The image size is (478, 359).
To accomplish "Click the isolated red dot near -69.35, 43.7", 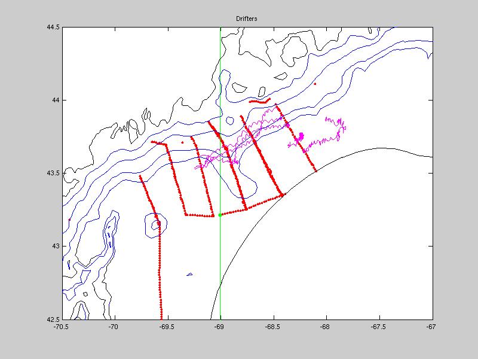I will tap(182, 142).
